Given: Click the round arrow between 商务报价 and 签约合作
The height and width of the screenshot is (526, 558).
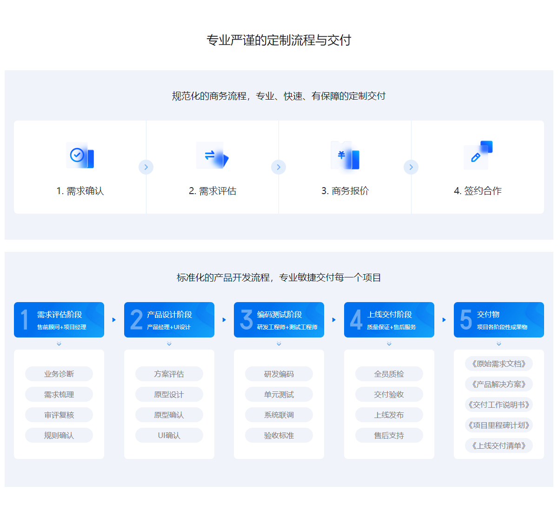Looking at the screenshot, I should coord(411,167).
